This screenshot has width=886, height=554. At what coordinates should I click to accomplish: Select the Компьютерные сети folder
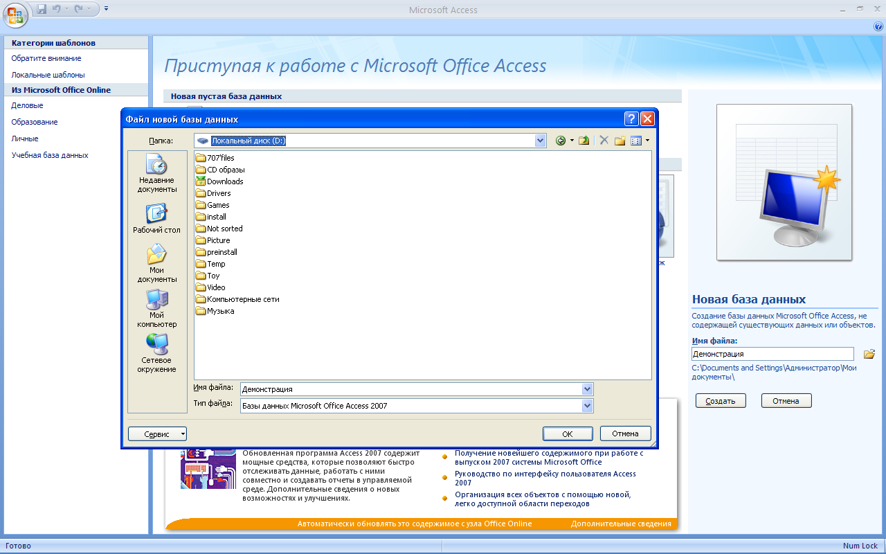(237, 299)
